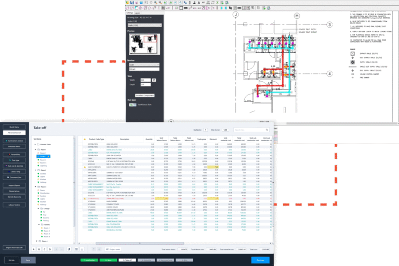Open Quick Menu in sidebar

click(x=14, y=127)
